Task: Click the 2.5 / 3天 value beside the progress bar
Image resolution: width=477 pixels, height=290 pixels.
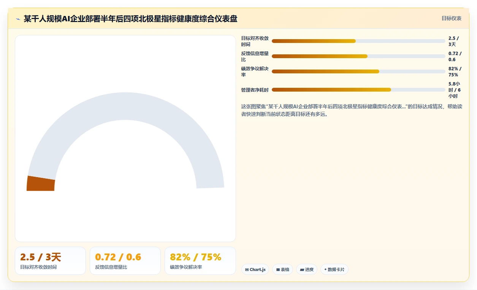Action: pos(454,41)
